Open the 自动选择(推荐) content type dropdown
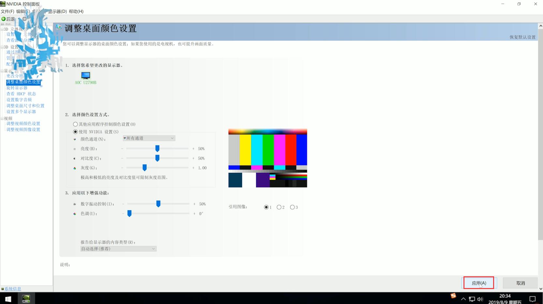The image size is (543, 304). (118, 249)
